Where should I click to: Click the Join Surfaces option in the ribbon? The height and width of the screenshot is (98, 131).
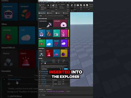click(x=62, y=8)
